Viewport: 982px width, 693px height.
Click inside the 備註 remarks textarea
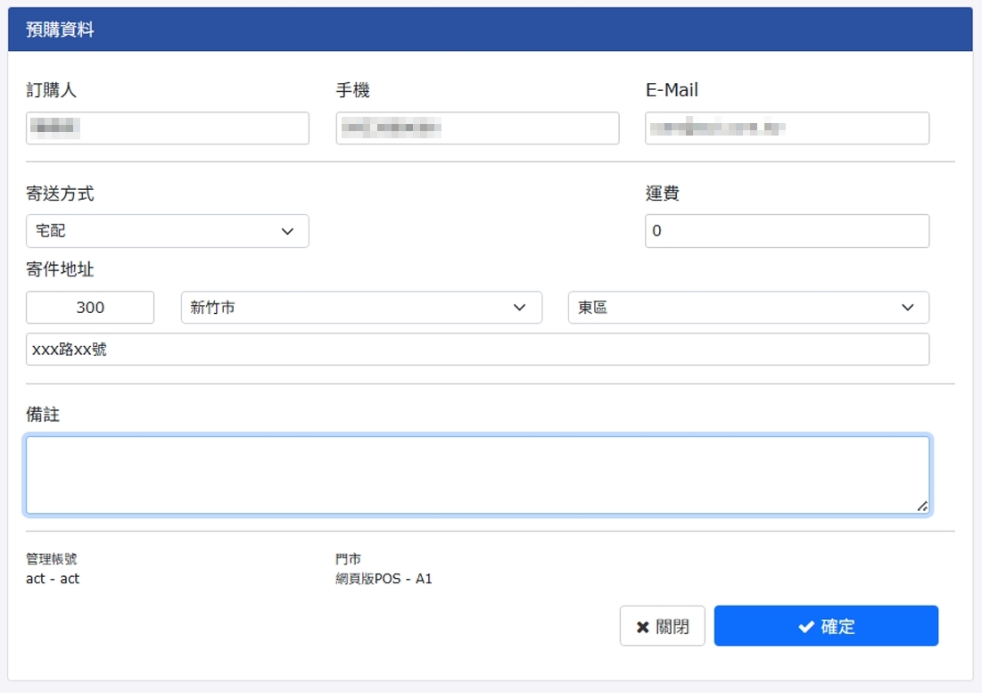477,473
